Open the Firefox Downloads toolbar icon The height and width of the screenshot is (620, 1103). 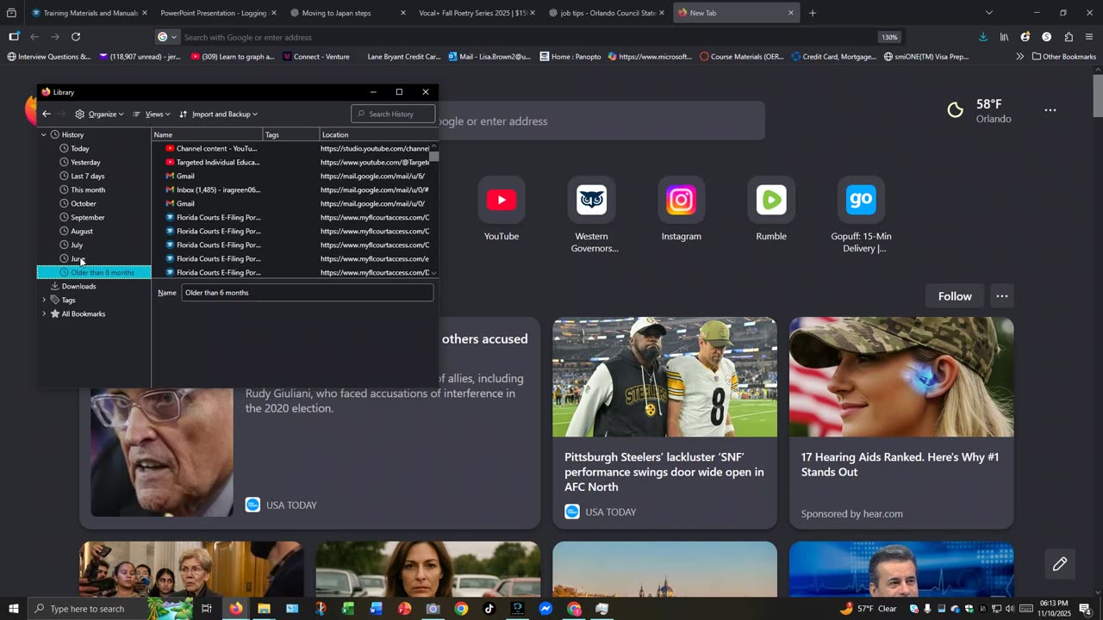(983, 37)
